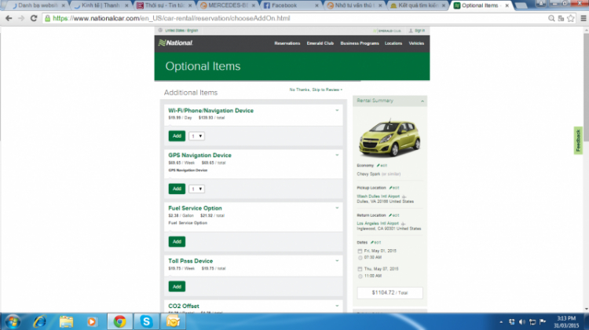Click the browser forward arrow
This screenshot has width=589, height=330.
tap(21, 18)
